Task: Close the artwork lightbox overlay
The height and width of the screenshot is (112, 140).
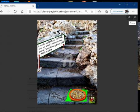Action: pyautogui.click(x=135, y=17)
